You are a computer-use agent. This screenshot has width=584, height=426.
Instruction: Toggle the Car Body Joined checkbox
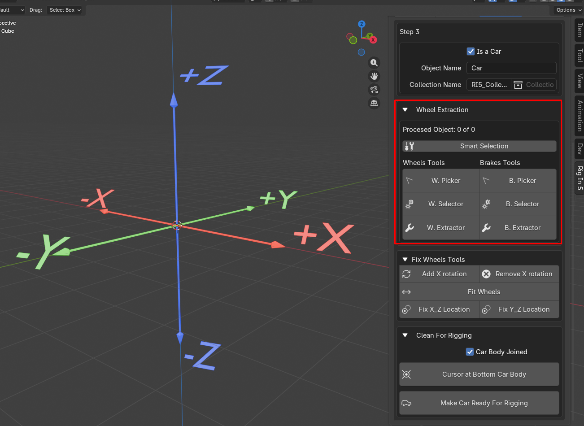(470, 352)
